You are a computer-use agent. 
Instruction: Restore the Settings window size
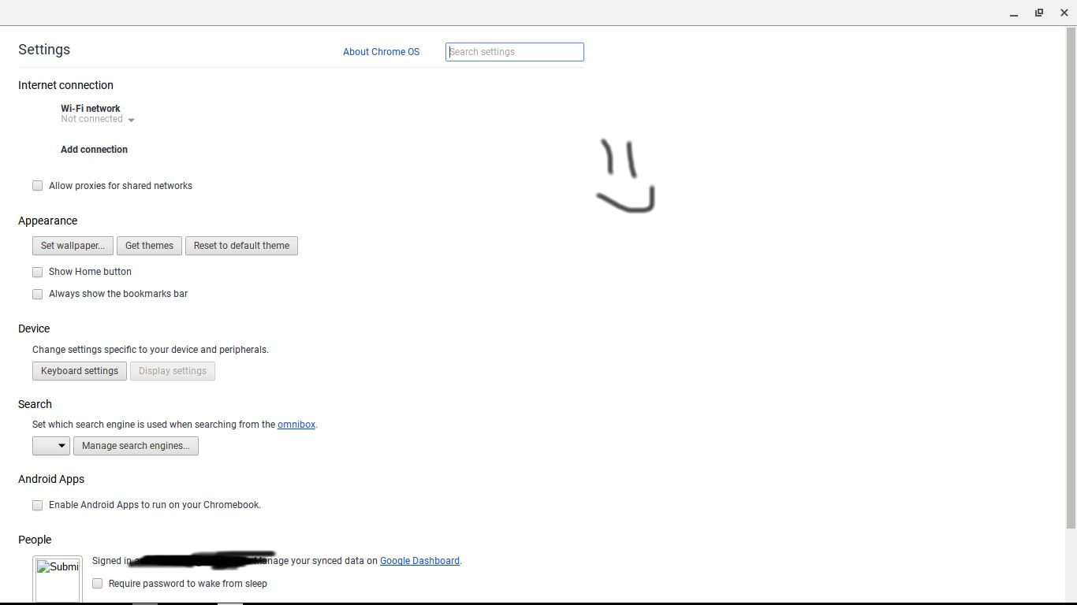tap(1039, 13)
